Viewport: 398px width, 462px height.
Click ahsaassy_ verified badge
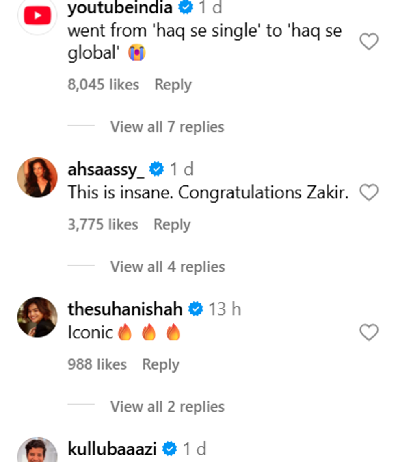click(x=156, y=169)
